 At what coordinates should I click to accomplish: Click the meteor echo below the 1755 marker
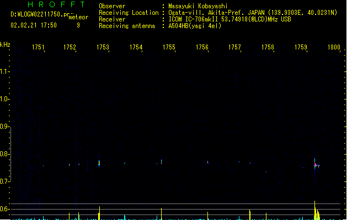tap(161, 162)
